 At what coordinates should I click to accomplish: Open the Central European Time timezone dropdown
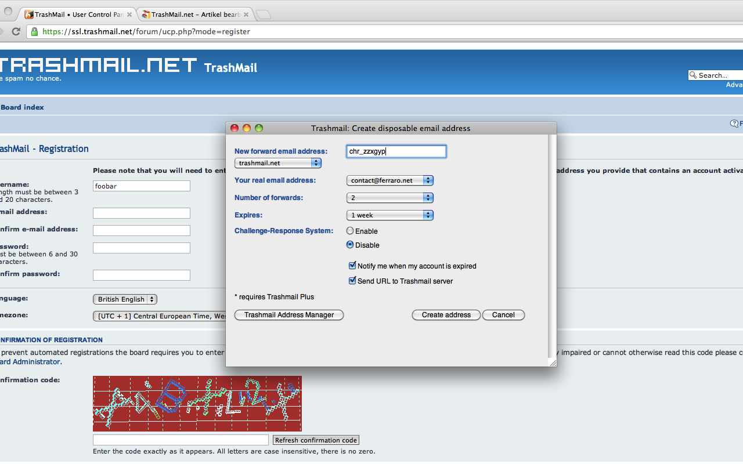[x=160, y=316]
